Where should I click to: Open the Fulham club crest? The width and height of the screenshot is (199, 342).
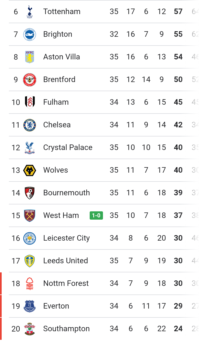[x=30, y=102]
